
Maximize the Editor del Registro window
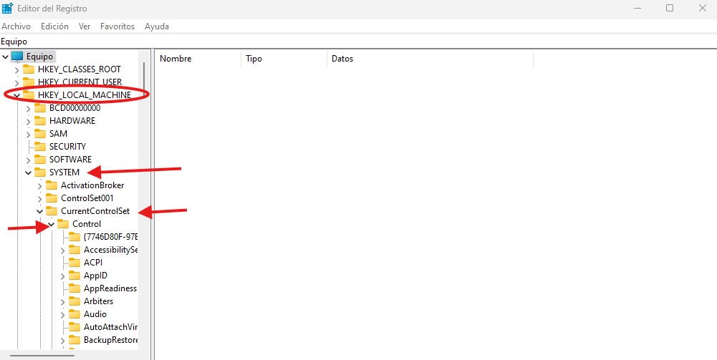point(670,8)
